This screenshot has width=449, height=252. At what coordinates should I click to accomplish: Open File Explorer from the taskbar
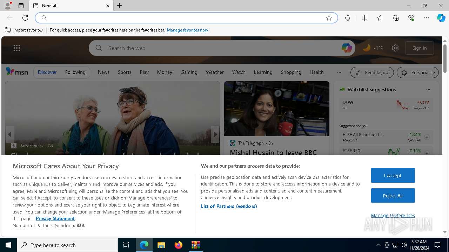[x=161, y=245]
